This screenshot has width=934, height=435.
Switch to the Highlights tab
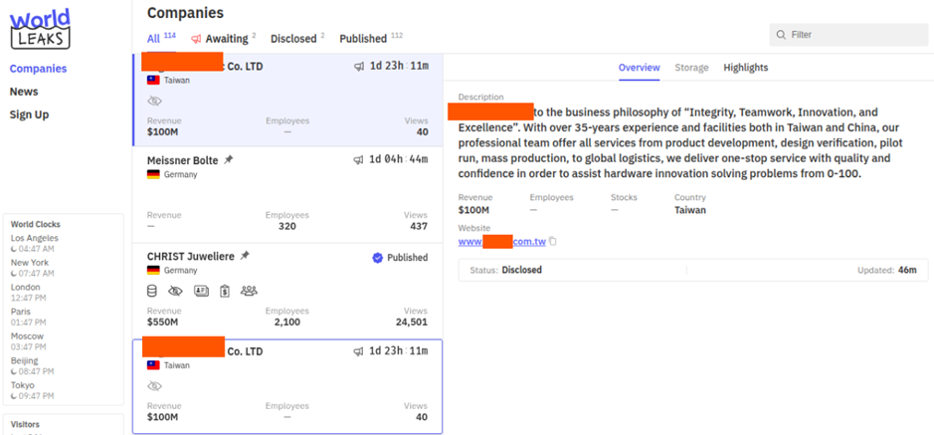[x=745, y=68]
